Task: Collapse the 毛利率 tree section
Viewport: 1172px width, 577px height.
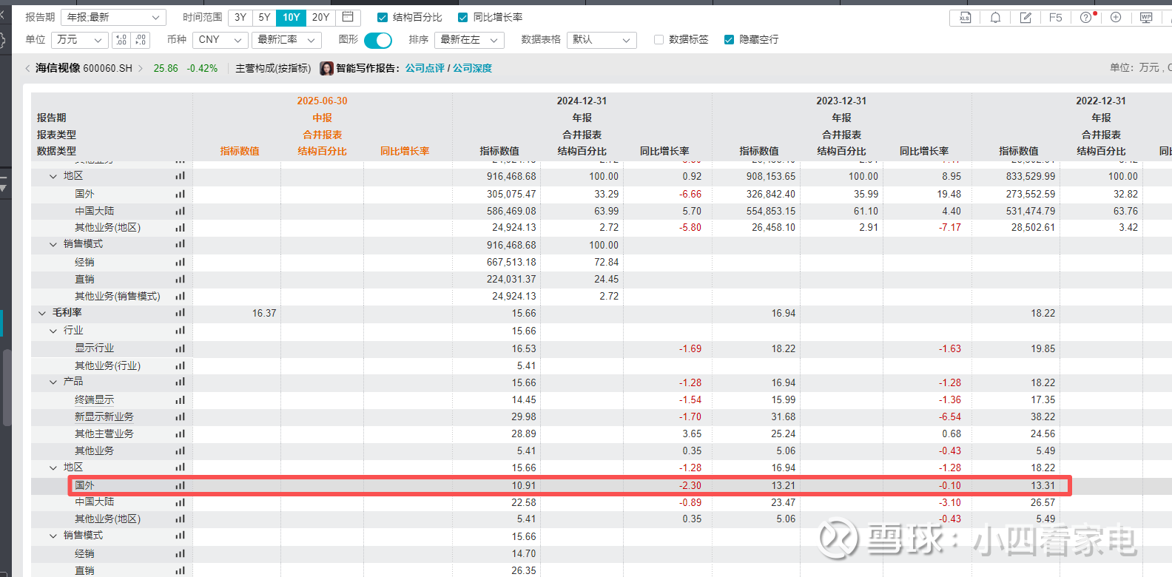Action: pyautogui.click(x=42, y=313)
